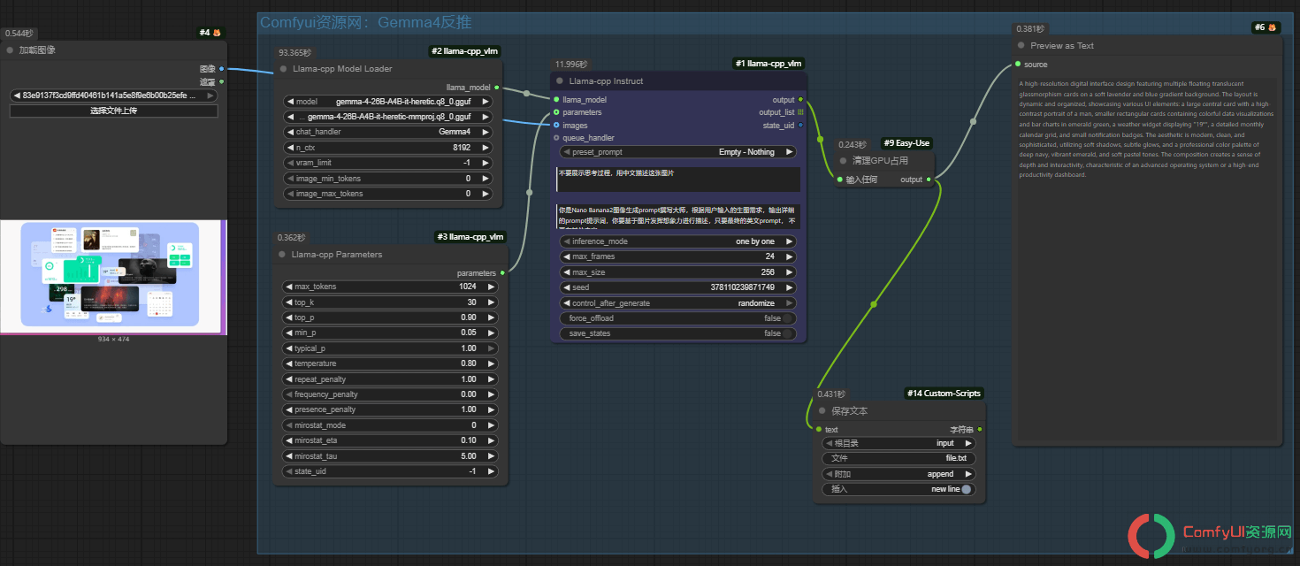
Task: Click the Nano Banana2 system prompt text box
Action: click(678, 216)
